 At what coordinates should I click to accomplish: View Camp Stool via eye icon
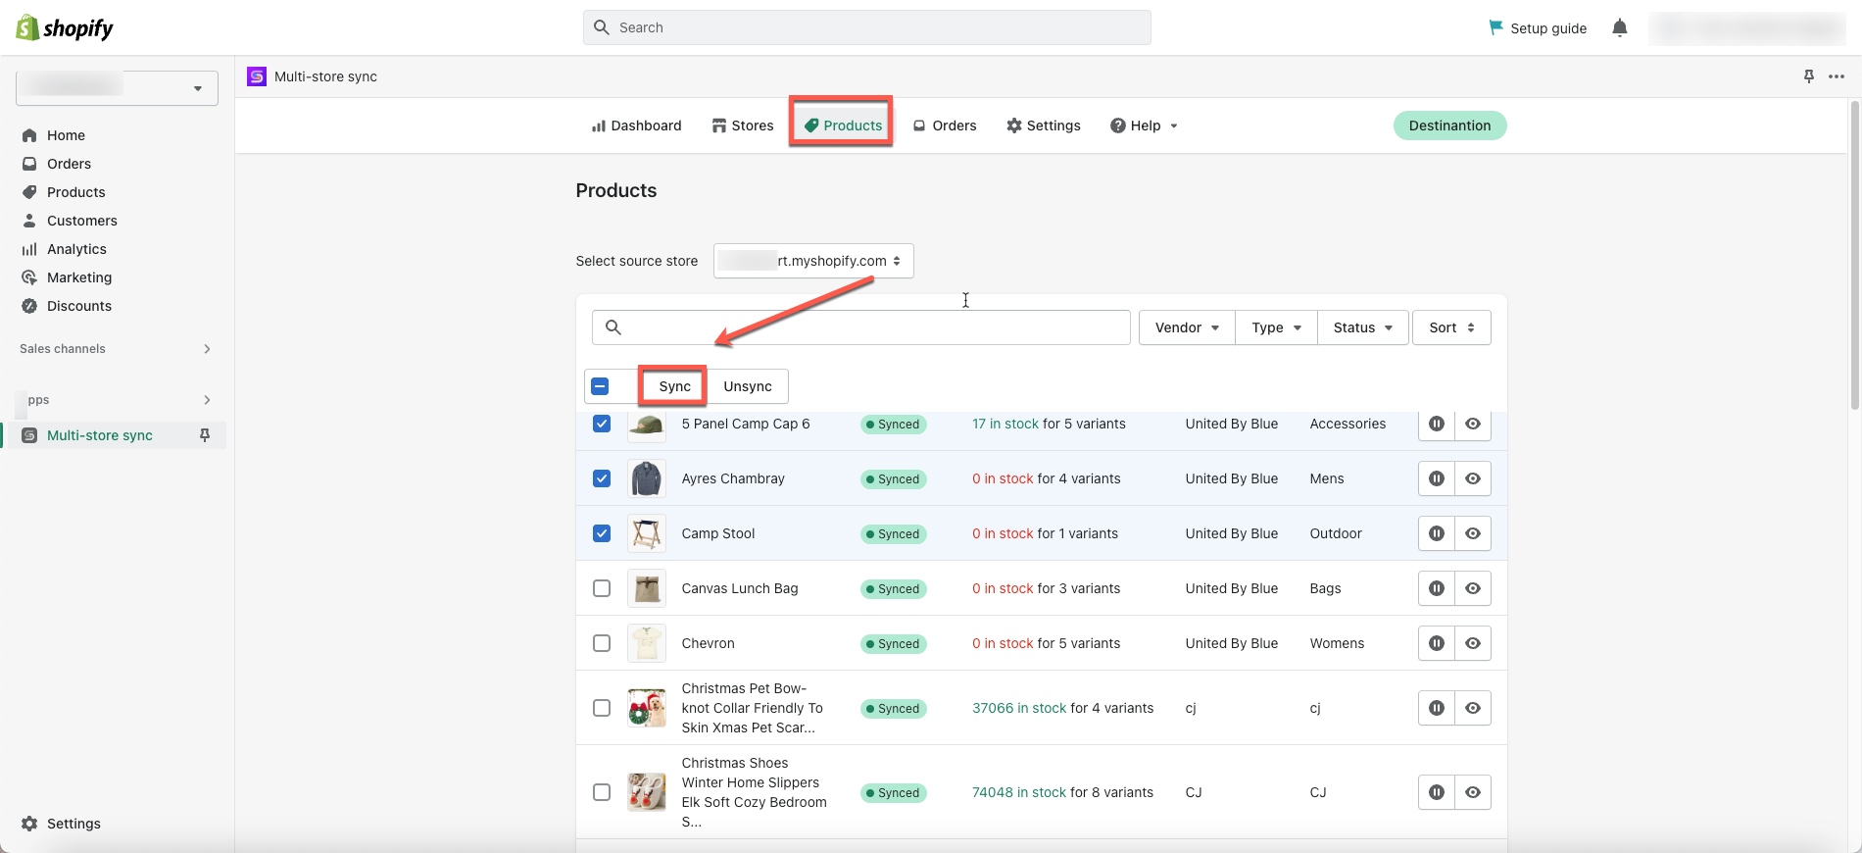pyautogui.click(x=1473, y=533)
